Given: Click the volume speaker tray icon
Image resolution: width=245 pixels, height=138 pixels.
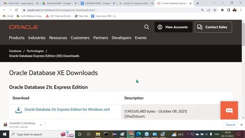Looking at the screenshot, I should pyautogui.click(x=206, y=134).
